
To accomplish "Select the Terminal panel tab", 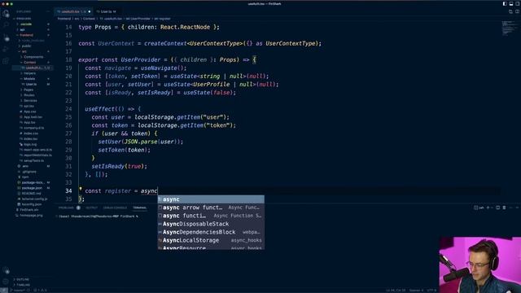I will (x=139, y=208).
